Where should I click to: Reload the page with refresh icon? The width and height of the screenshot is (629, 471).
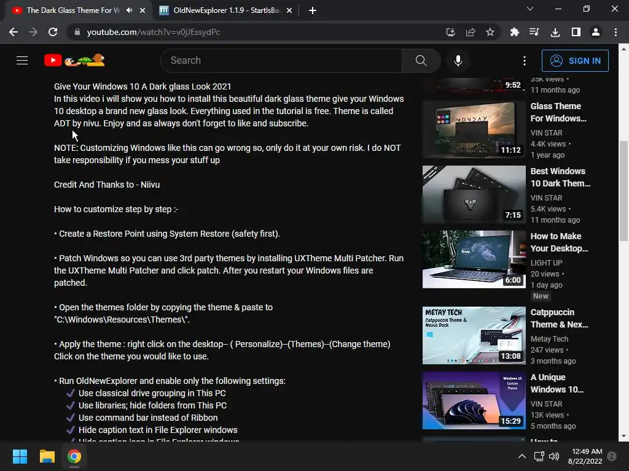pos(53,32)
